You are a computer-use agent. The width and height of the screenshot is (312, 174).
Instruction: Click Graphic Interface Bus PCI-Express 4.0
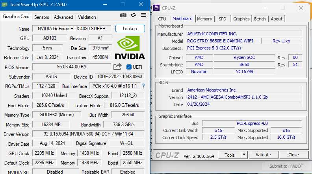click(x=252, y=123)
